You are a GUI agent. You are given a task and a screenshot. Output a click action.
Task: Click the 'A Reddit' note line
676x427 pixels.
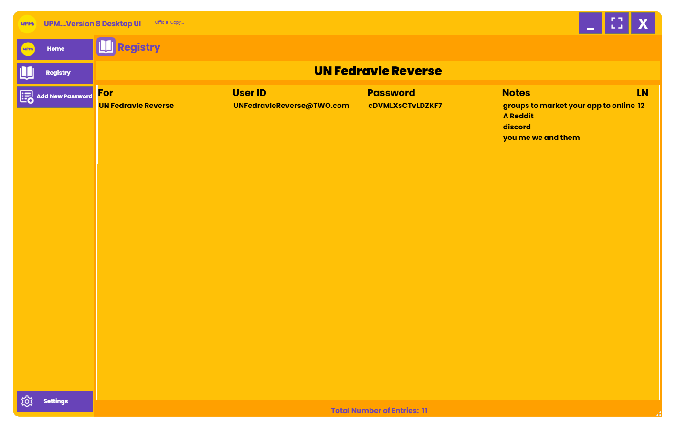click(x=518, y=116)
